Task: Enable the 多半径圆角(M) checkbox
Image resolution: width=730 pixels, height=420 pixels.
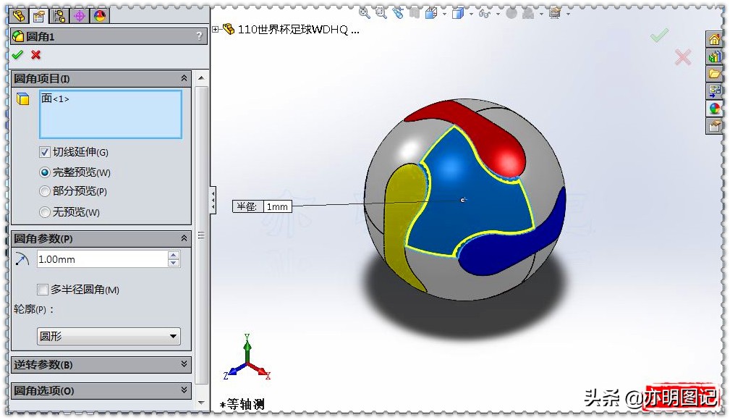Action: [42, 290]
